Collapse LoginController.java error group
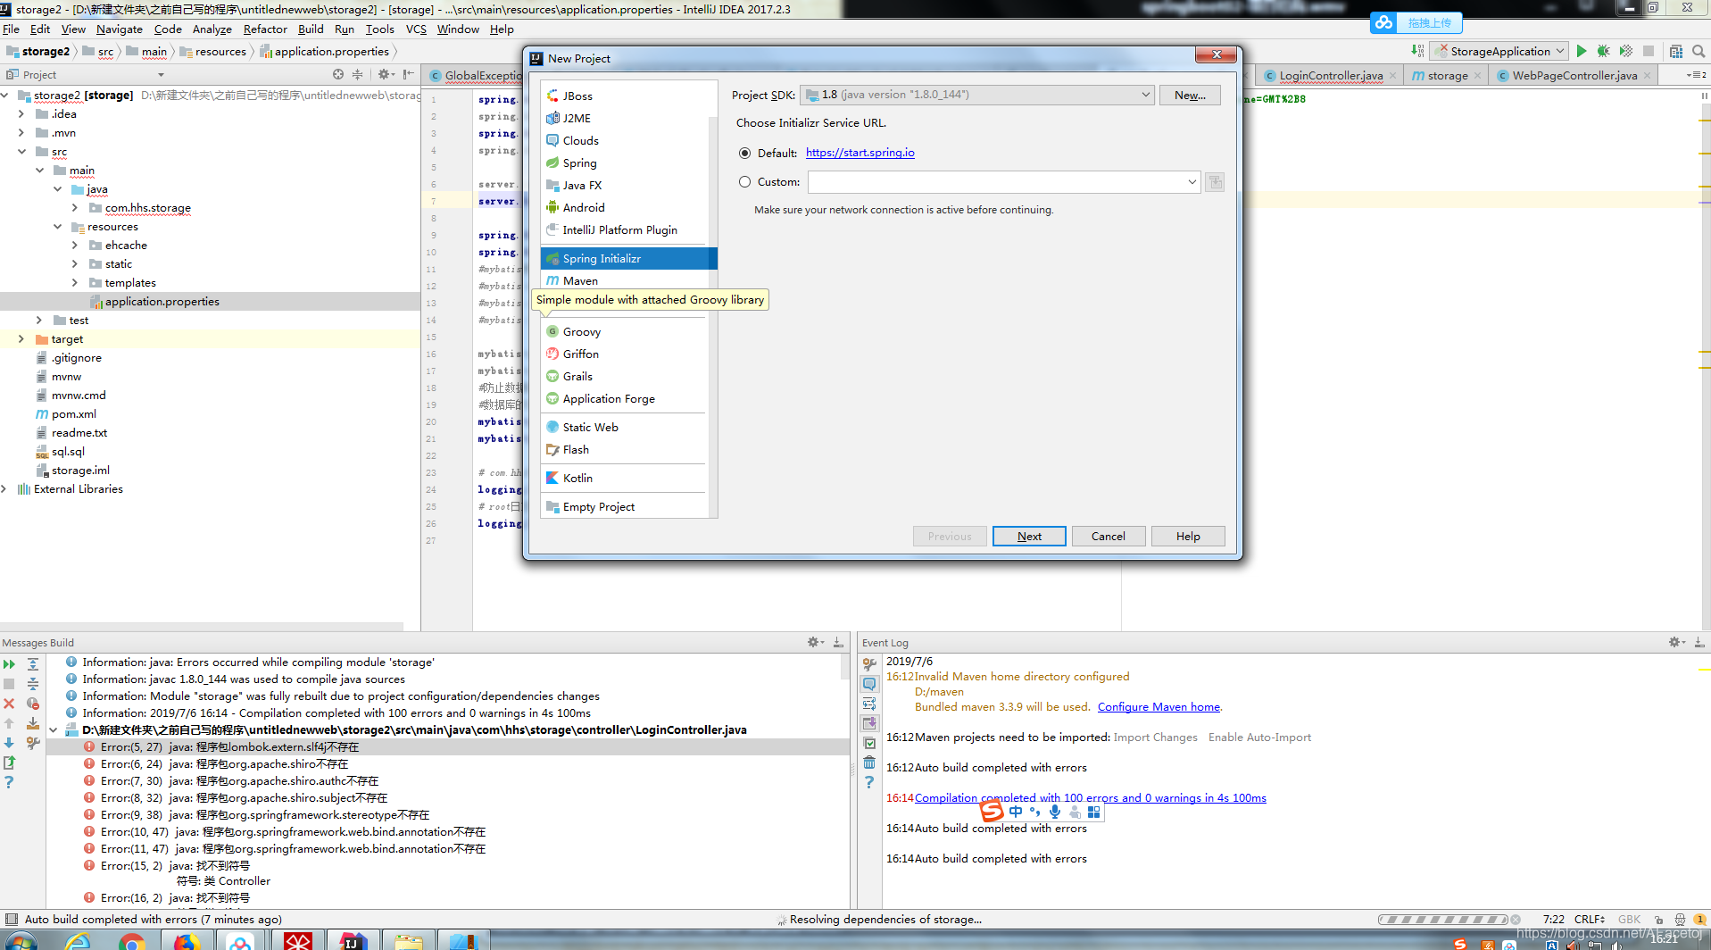The image size is (1711, 950). [x=54, y=730]
